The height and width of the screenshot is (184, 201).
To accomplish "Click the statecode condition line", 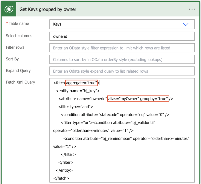I will [115, 115].
